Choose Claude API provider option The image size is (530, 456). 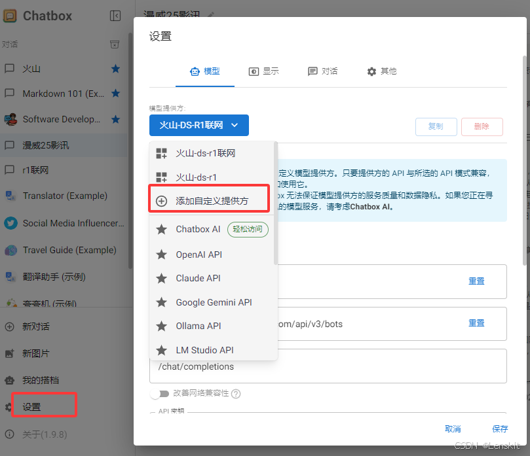point(212,278)
